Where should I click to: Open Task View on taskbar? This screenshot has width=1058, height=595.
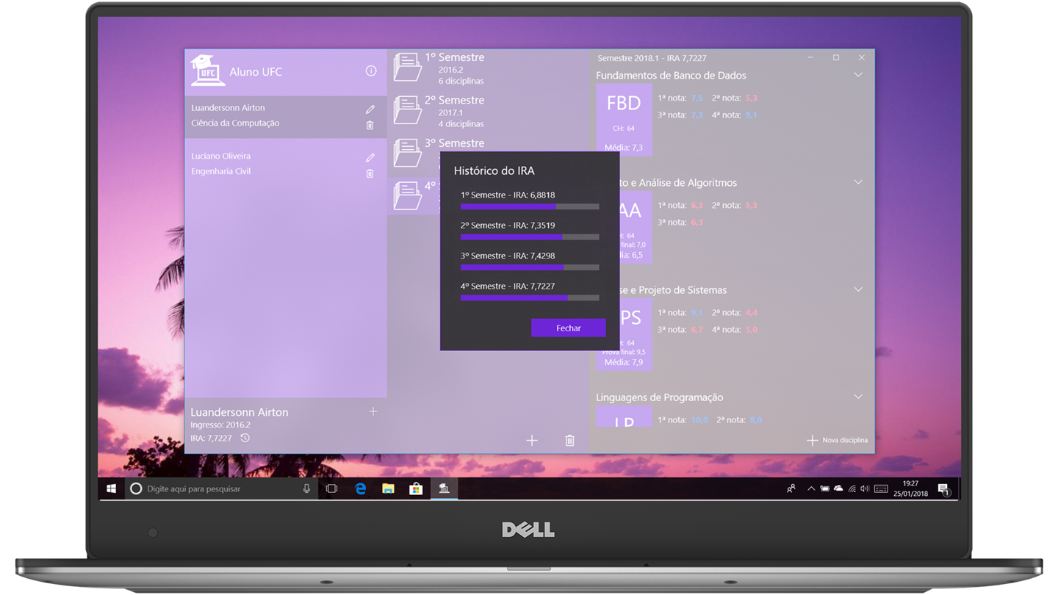(332, 488)
